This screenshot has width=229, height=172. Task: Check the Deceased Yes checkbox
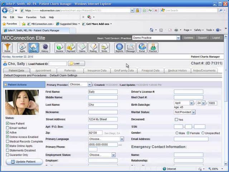point(176,119)
